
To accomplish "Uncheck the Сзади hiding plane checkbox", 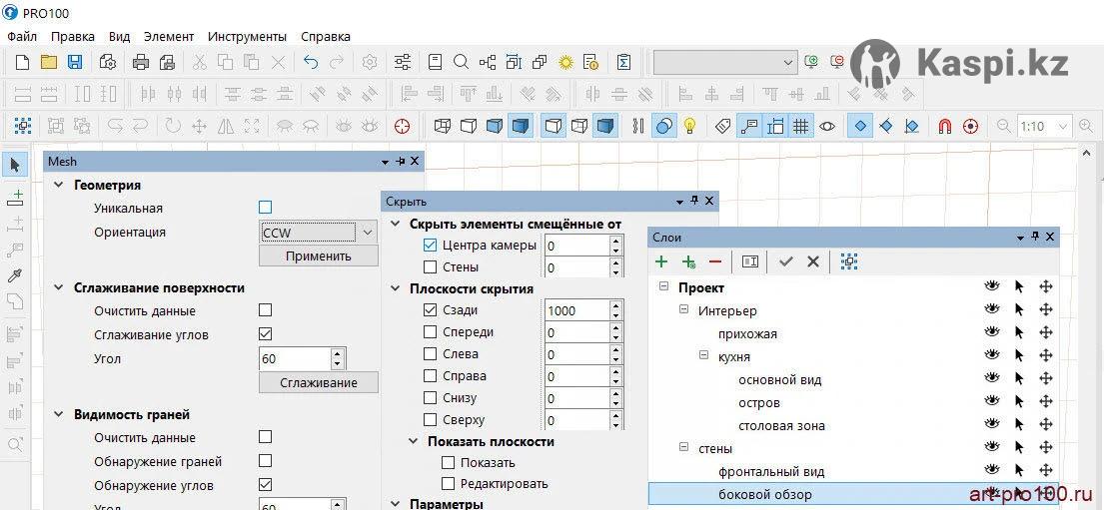I will (431, 310).
